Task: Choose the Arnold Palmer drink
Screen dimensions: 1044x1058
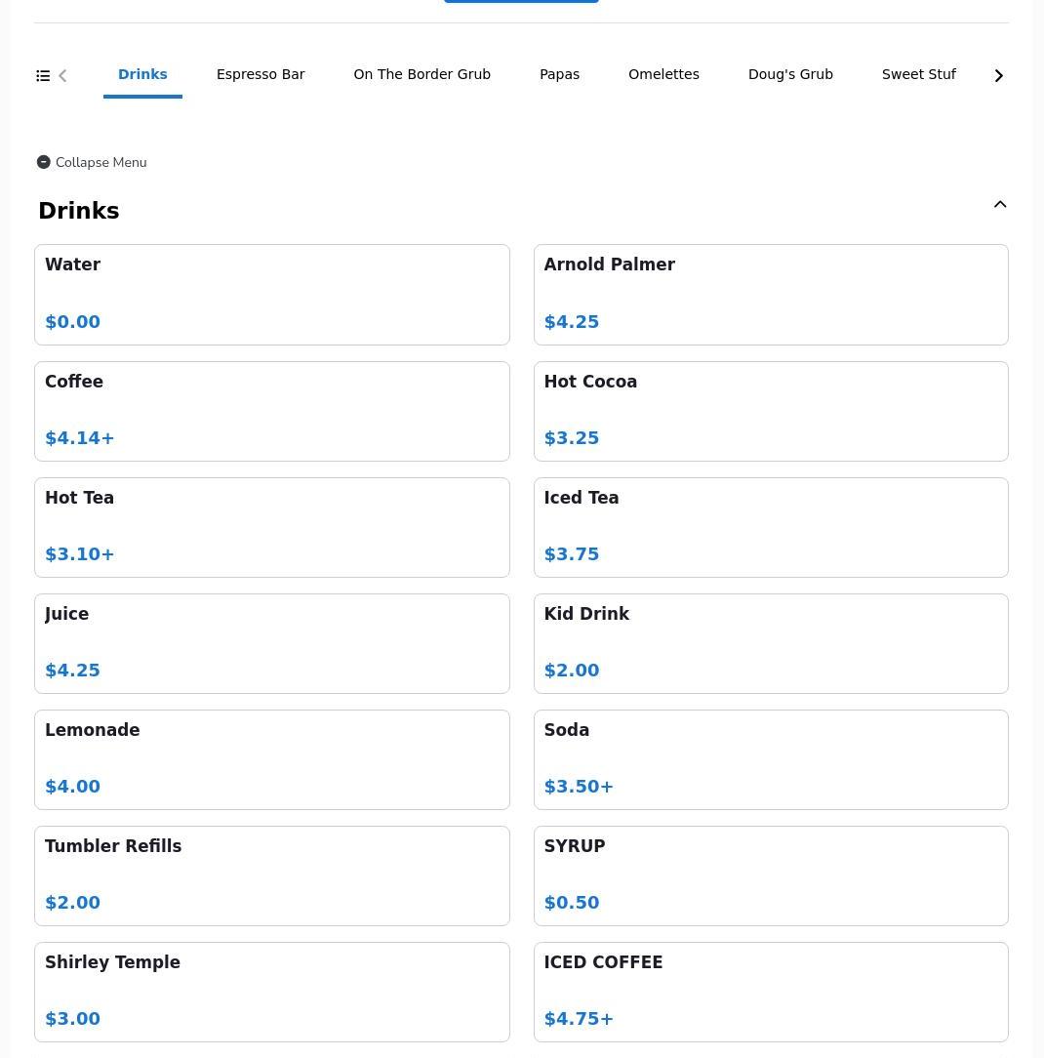Action: 771,294
